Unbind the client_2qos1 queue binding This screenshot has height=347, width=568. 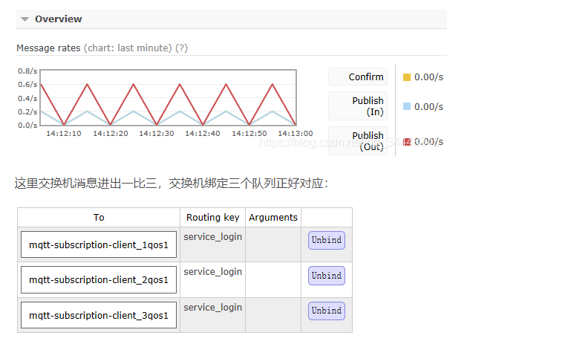[x=327, y=276]
